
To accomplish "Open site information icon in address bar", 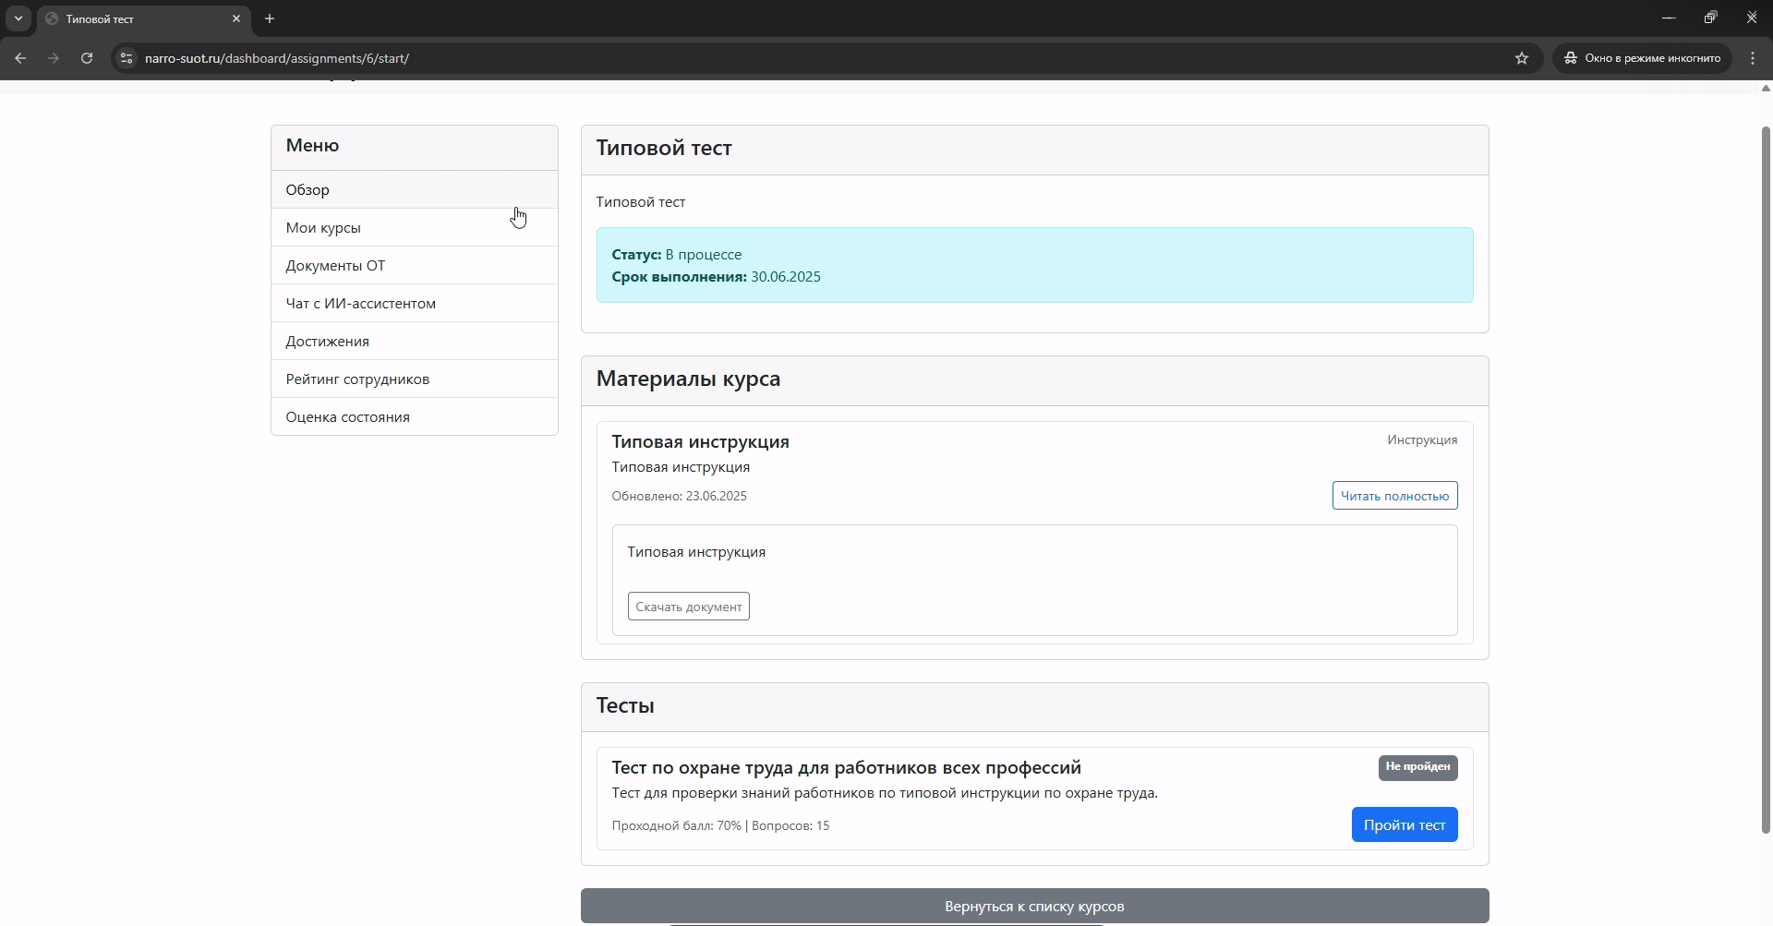I will (127, 58).
